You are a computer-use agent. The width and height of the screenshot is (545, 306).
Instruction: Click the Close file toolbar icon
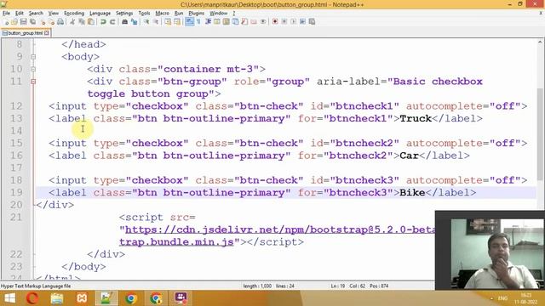click(x=43, y=21)
